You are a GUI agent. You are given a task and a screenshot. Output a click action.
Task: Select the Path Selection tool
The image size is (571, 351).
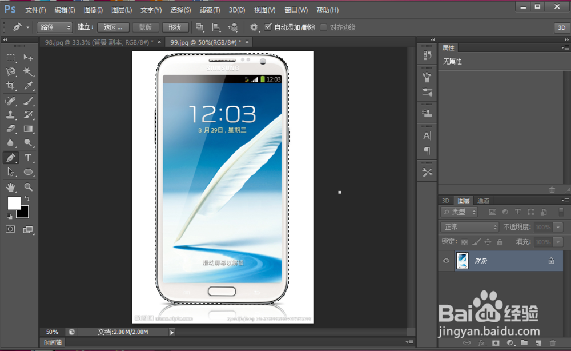coord(10,172)
